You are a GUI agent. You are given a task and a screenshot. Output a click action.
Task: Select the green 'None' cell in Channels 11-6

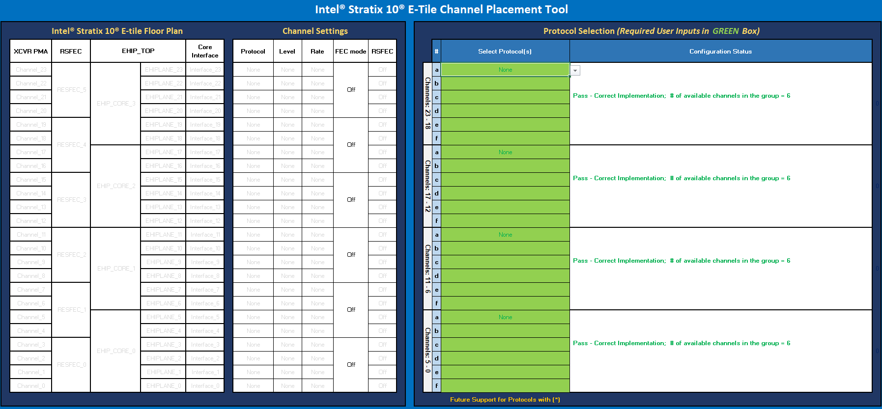[505, 235]
